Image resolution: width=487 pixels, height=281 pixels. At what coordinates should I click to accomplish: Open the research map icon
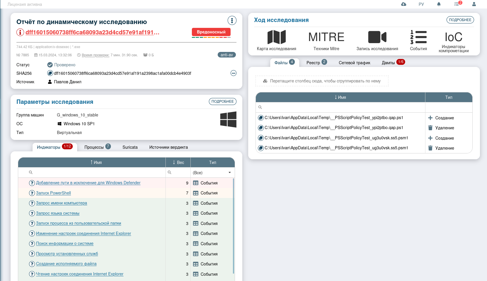point(276,37)
